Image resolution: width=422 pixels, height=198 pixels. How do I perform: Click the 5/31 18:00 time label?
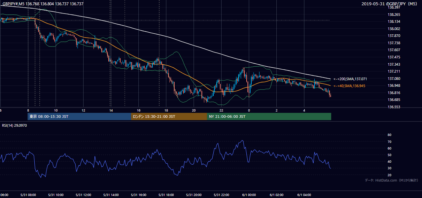pyautogui.click(x=166, y=195)
